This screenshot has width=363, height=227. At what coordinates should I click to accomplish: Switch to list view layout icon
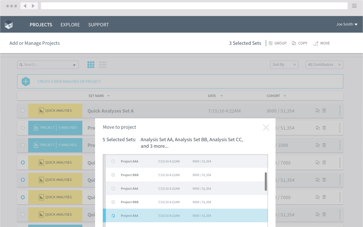click(x=103, y=65)
